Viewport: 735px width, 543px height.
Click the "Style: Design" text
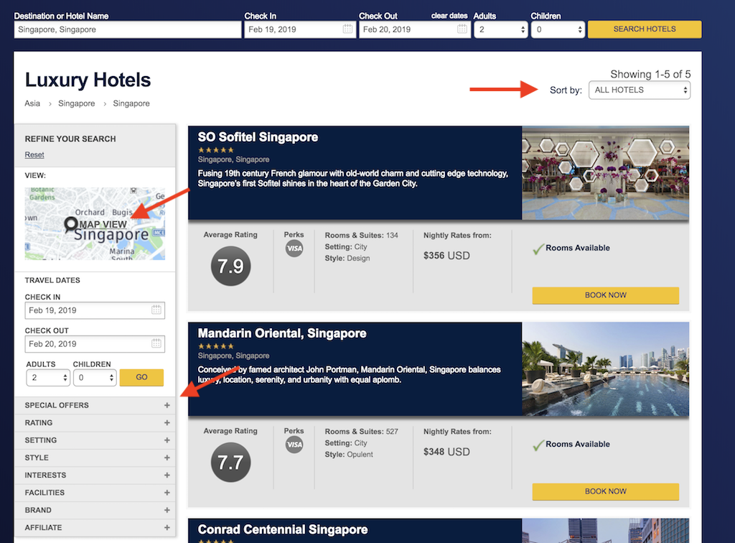[347, 258]
